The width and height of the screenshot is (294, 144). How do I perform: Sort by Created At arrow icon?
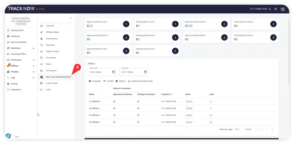[172, 94]
